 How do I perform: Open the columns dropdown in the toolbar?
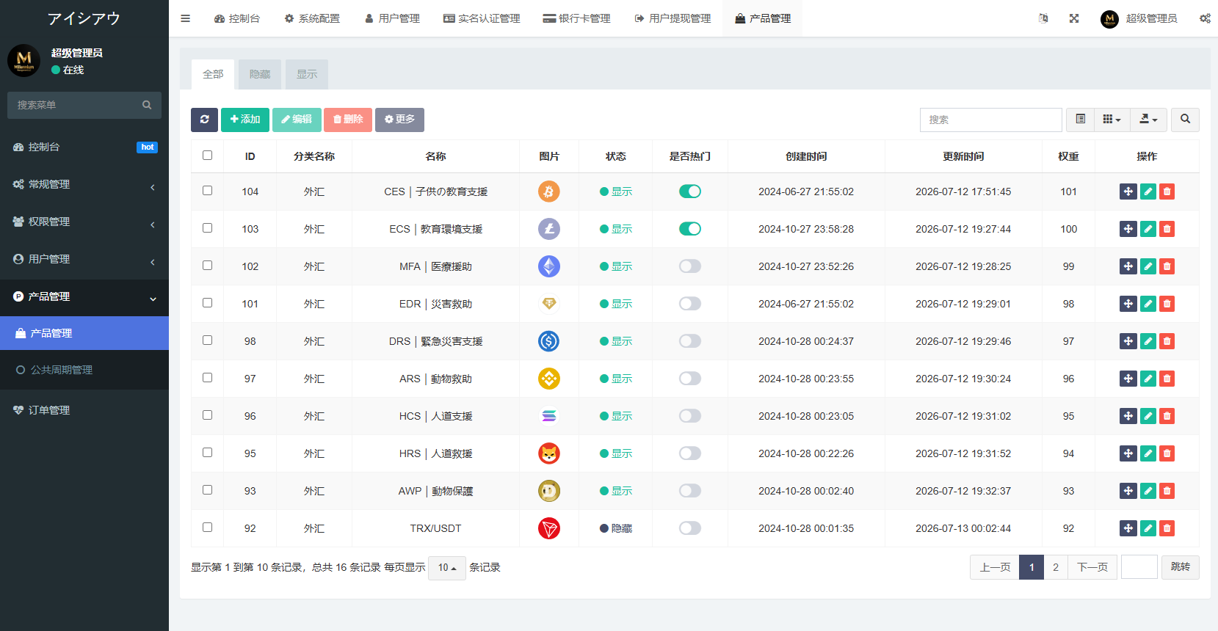click(1112, 120)
